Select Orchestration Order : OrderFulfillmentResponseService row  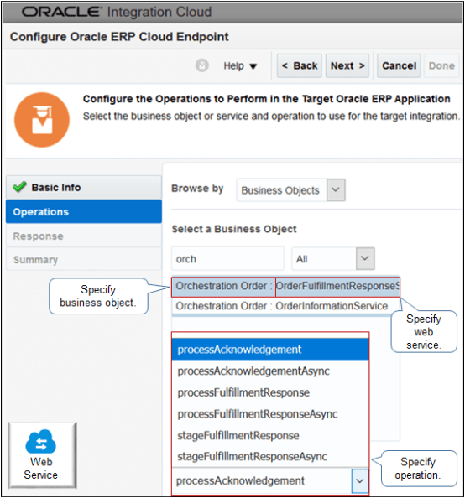click(x=285, y=287)
